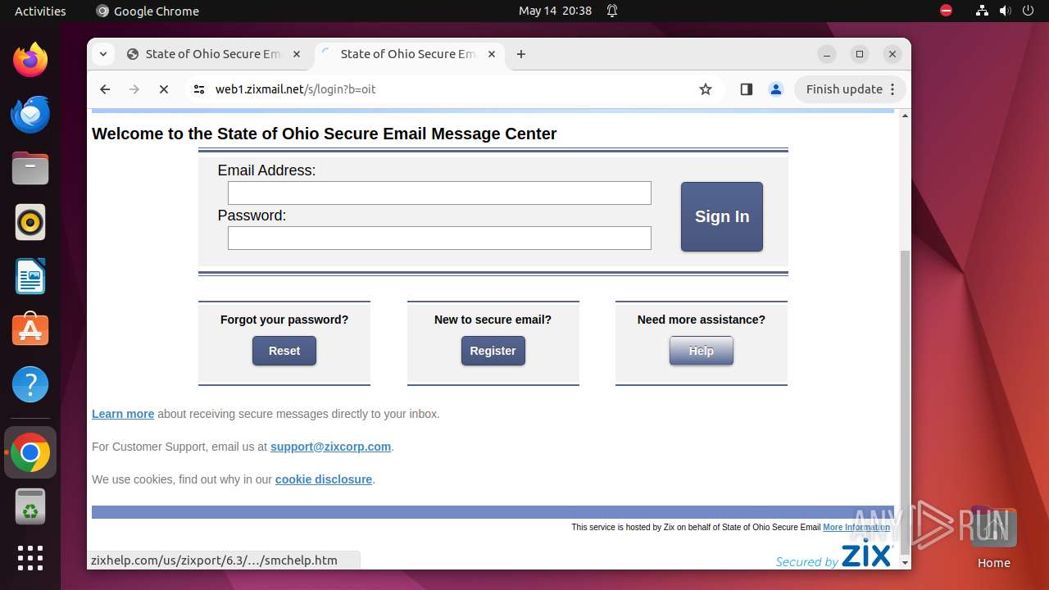Open Firefox from the dock
The height and width of the screenshot is (590, 1049).
coord(30,60)
